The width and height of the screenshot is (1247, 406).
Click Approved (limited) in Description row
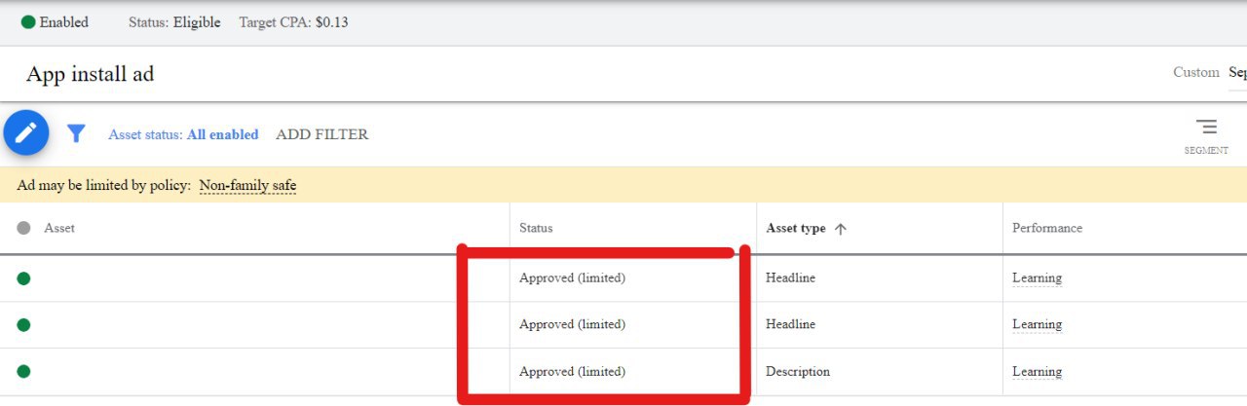tap(572, 372)
